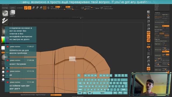Open the current brush thumbnail
The image size is (172, 97).
tap(5, 13)
